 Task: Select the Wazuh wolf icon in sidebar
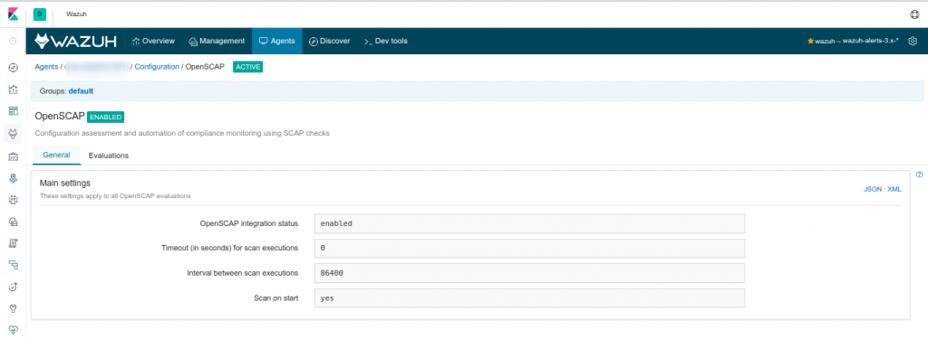(13, 134)
